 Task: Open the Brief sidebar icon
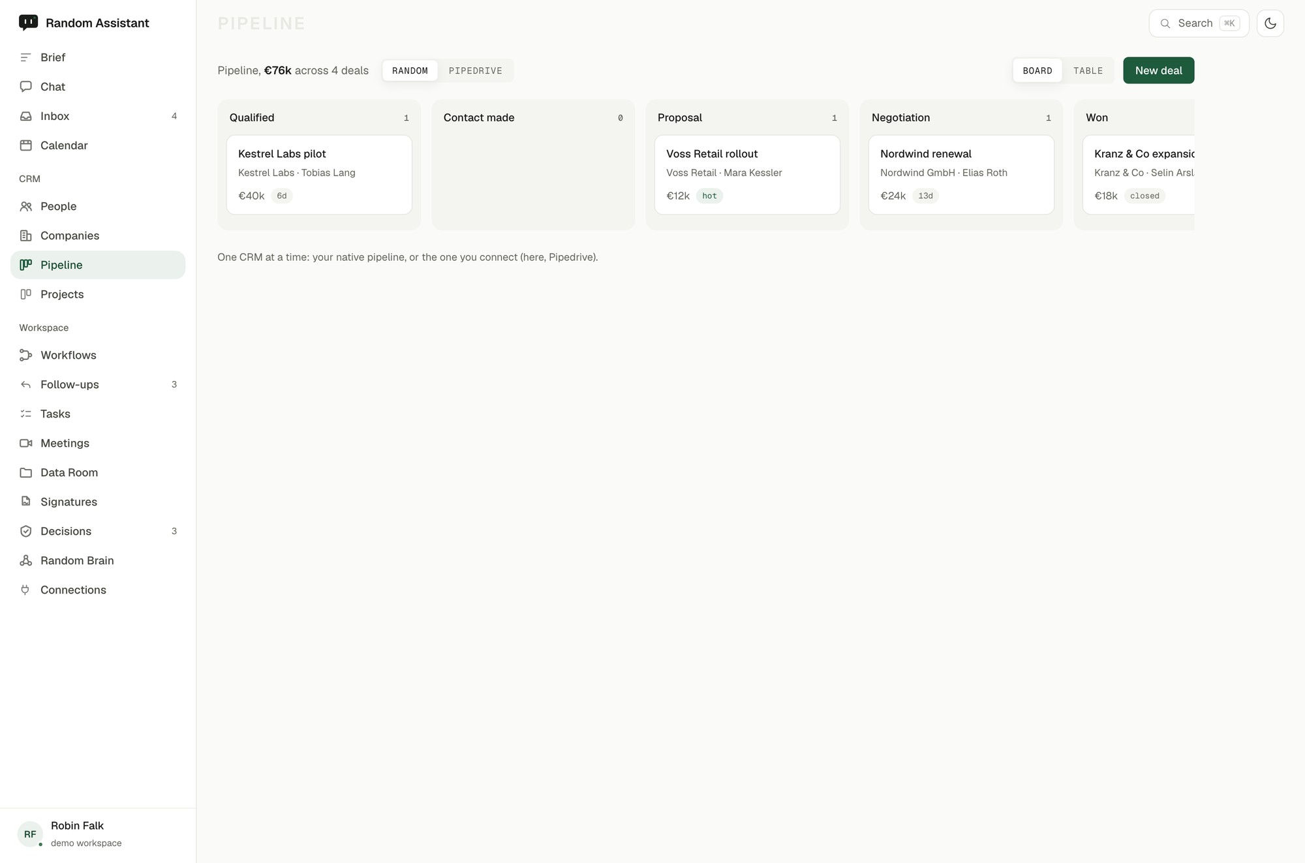pos(25,57)
